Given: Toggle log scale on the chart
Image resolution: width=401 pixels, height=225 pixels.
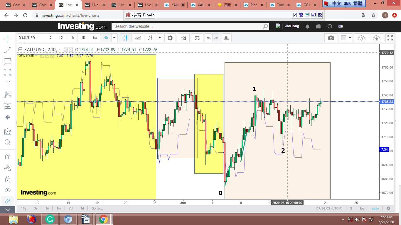Looking at the screenshot, I should [362, 208].
